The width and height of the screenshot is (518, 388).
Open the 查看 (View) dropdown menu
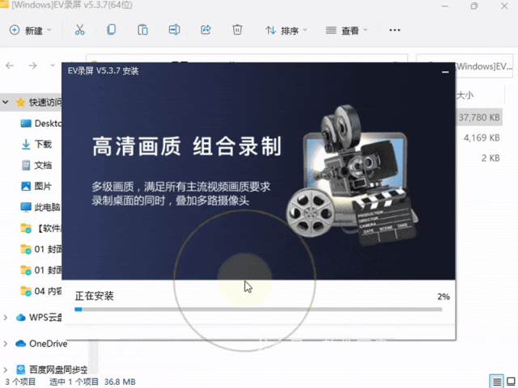[346, 31]
